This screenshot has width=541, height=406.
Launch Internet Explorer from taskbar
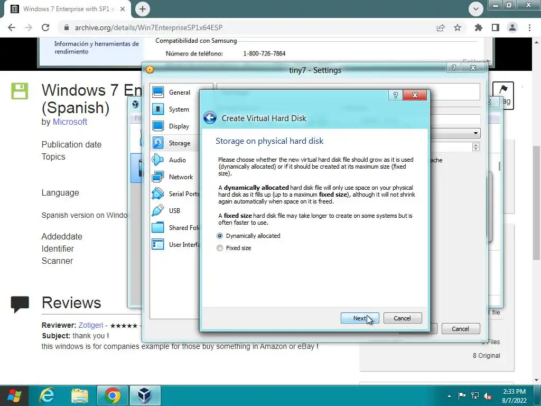47,395
